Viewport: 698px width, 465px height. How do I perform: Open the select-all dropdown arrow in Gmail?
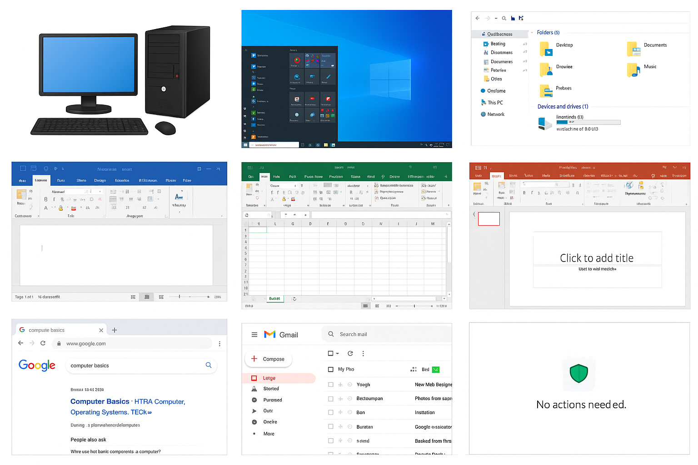pos(338,353)
